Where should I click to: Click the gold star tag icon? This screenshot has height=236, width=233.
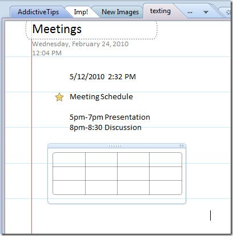[59, 97]
